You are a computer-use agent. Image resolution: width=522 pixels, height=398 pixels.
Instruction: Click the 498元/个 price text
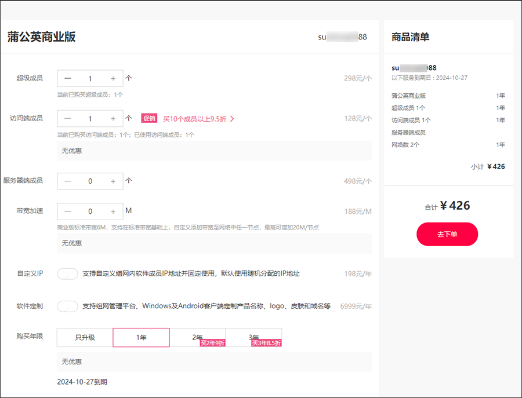(358, 181)
